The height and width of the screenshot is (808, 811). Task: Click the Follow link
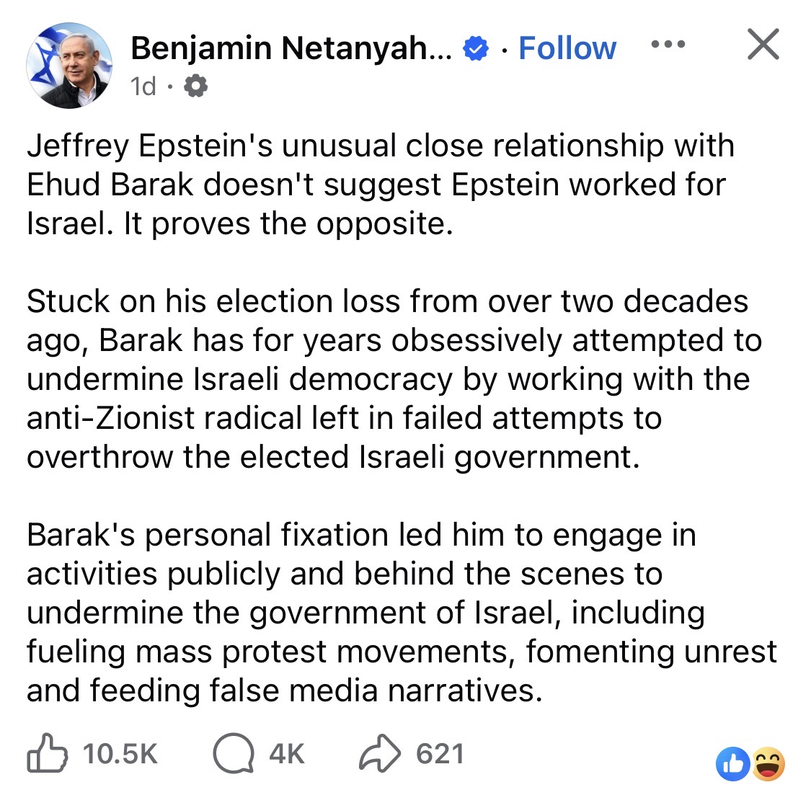point(567,48)
